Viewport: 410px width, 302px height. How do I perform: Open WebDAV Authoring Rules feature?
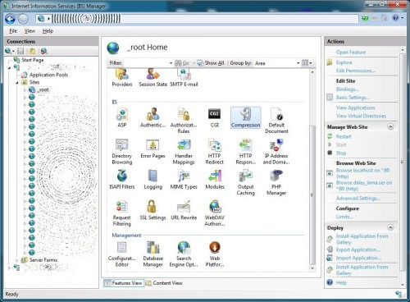click(x=215, y=213)
